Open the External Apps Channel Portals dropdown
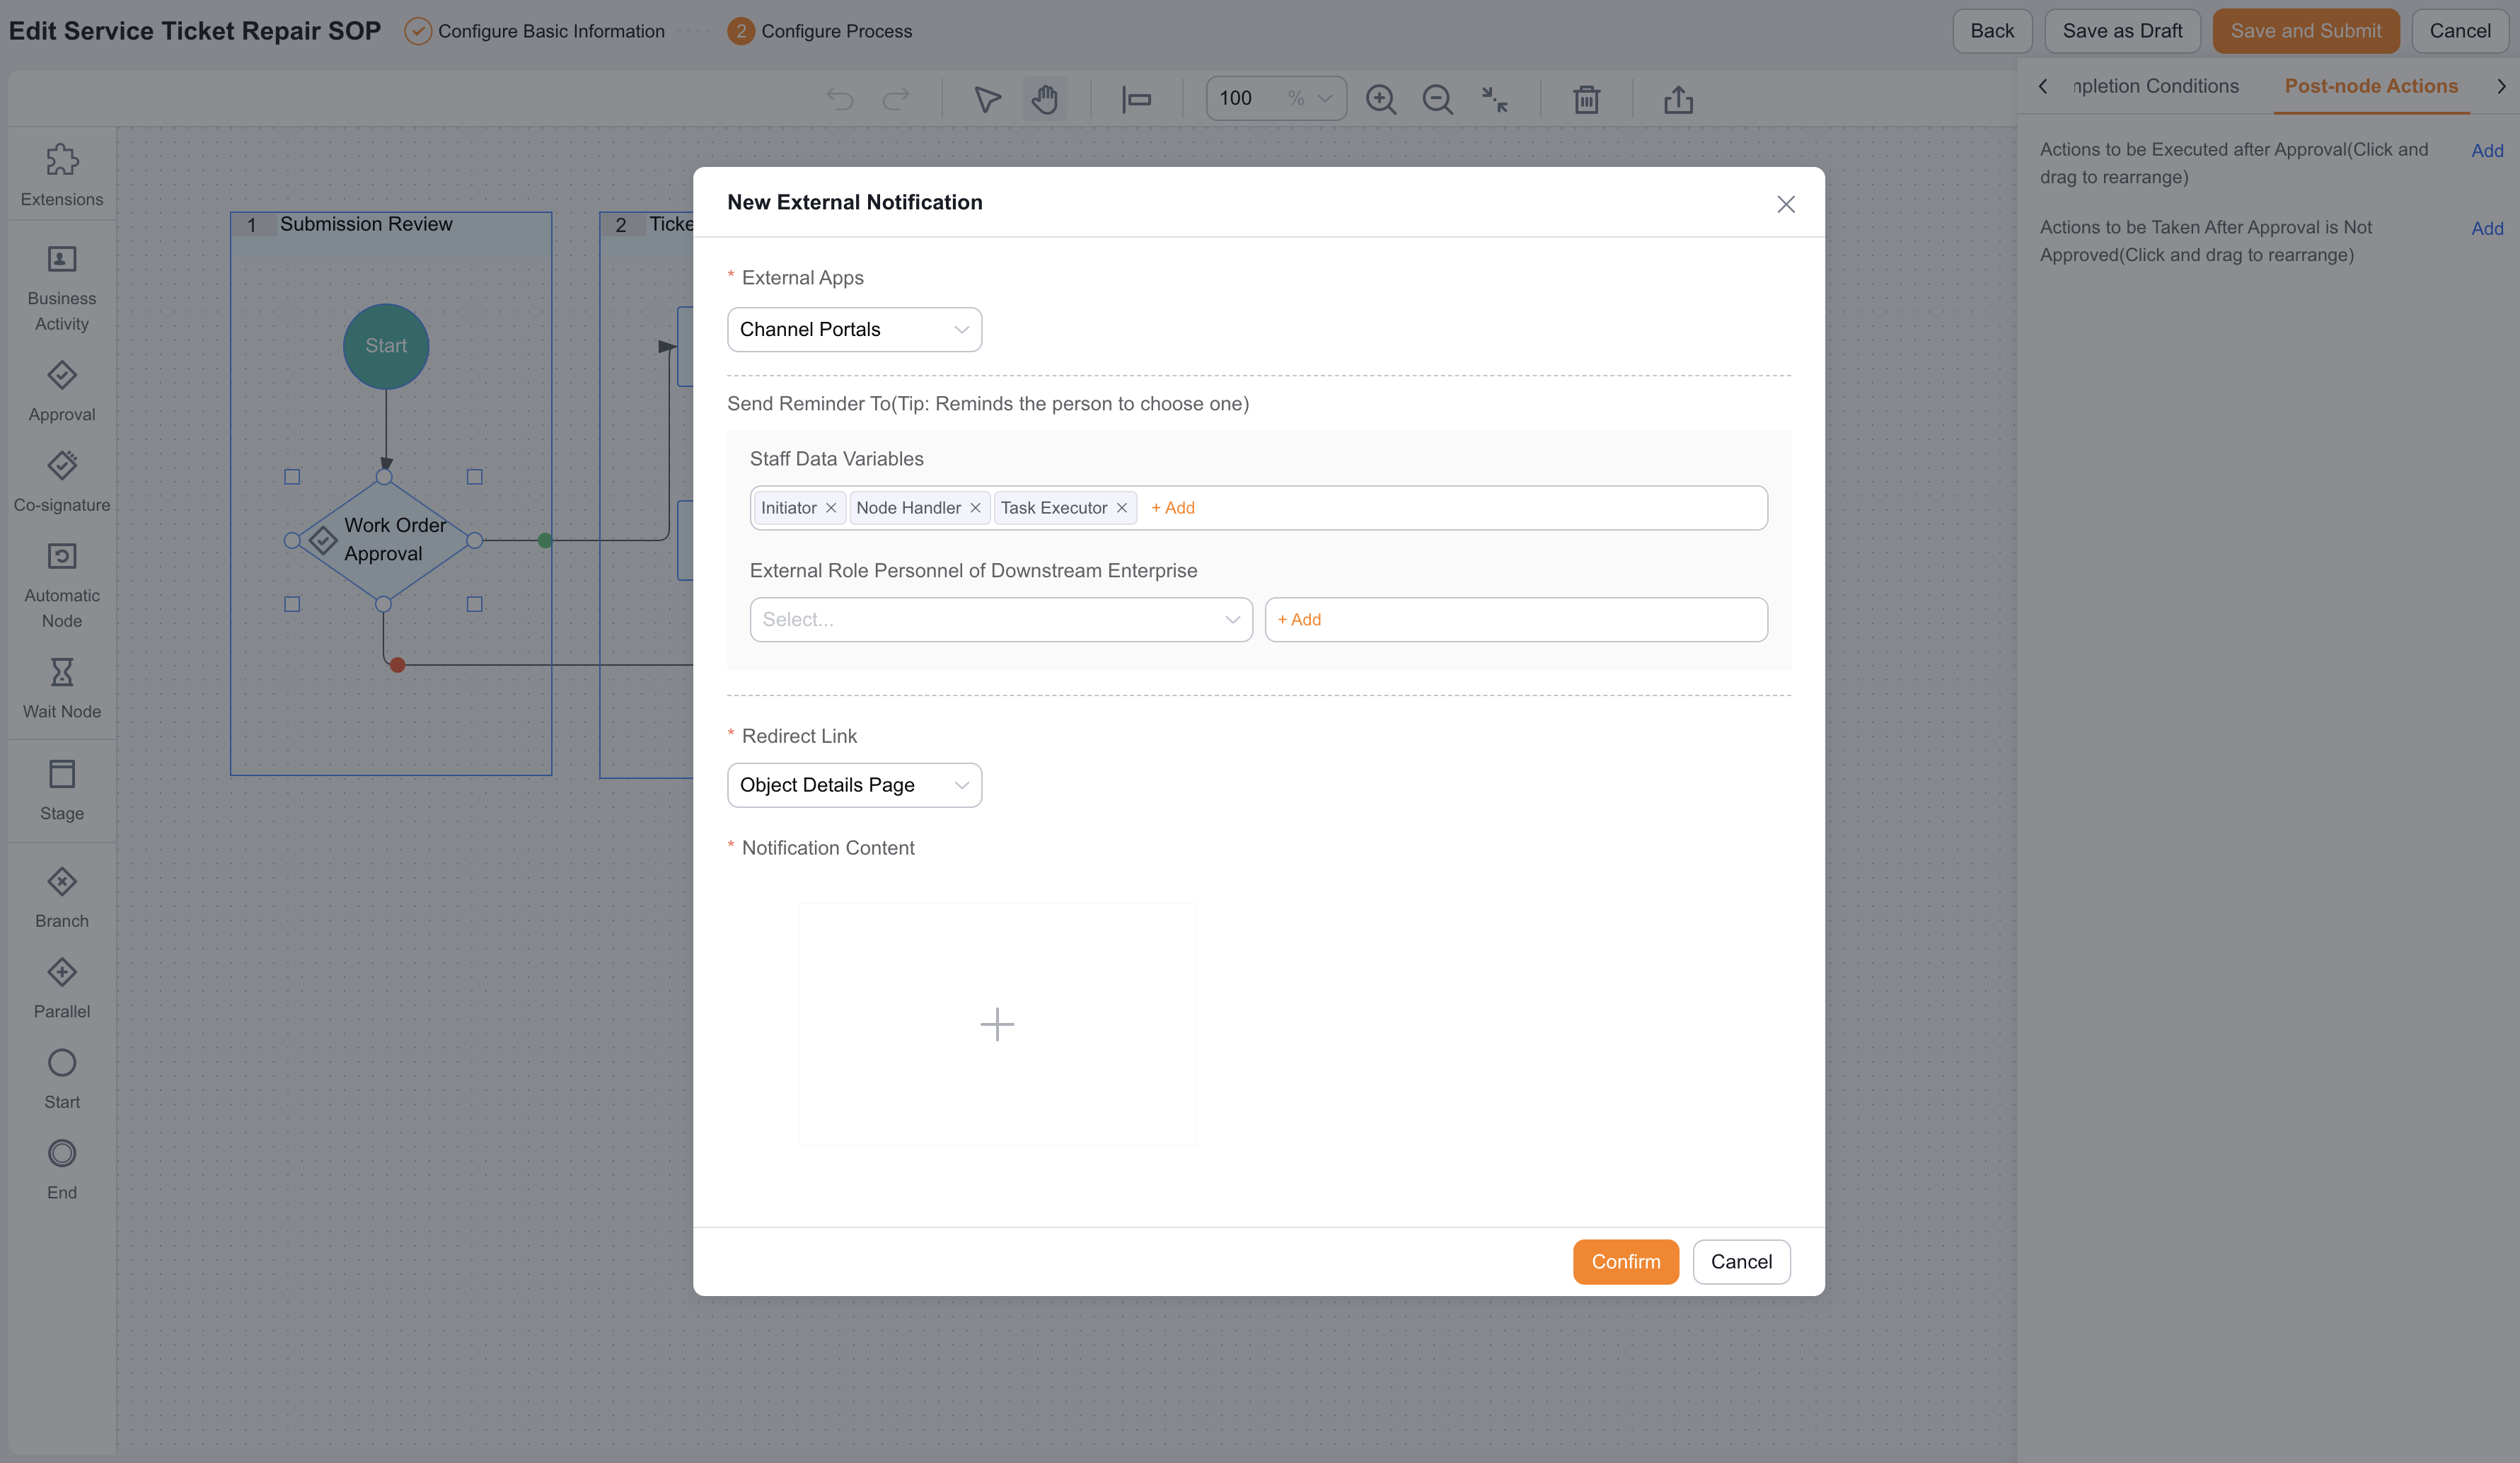This screenshot has width=2520, height=1463. tap(854, 329)
